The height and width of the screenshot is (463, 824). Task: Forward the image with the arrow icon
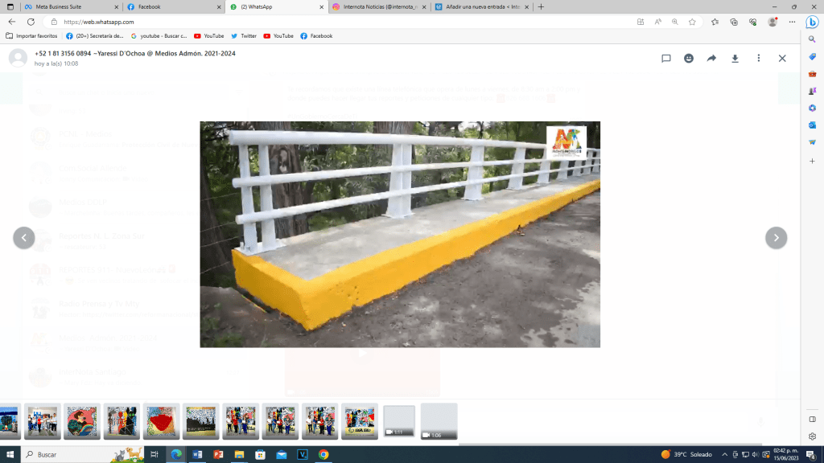[x=711, y=59]
